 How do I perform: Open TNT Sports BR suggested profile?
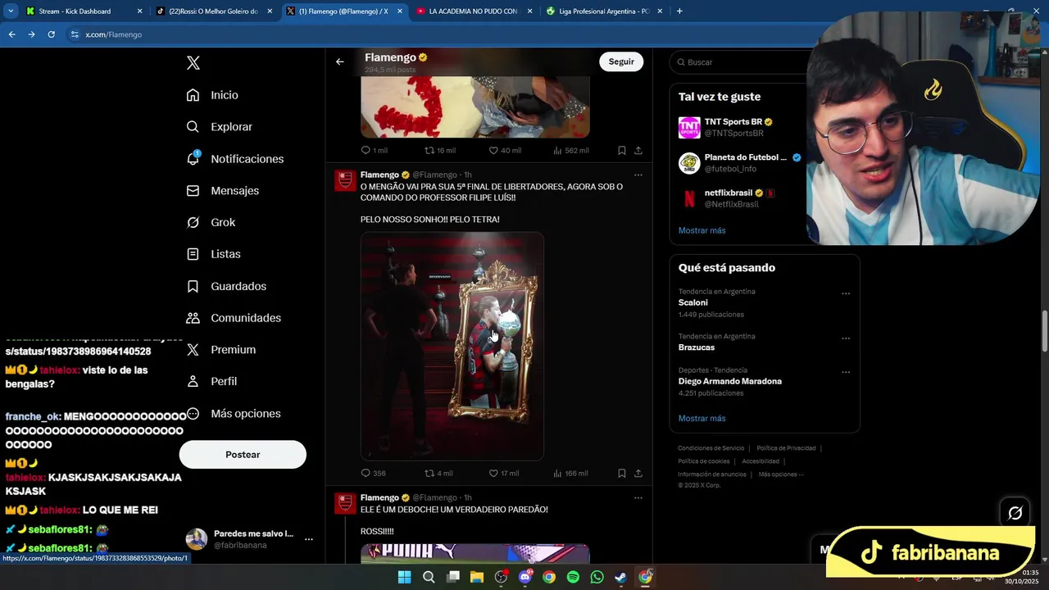pyautogui.click(x=738, y=128)
